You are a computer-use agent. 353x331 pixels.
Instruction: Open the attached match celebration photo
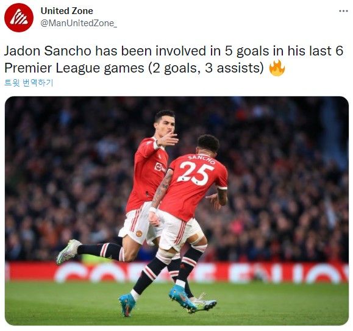[x=177, y=211]
